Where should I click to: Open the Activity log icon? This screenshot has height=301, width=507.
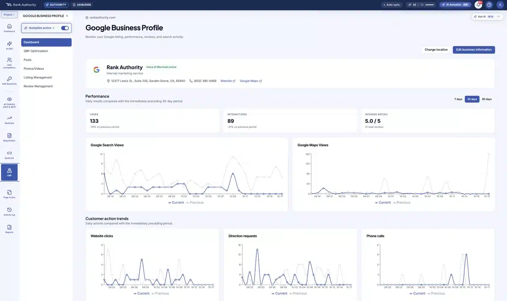(x=9, y=212)
